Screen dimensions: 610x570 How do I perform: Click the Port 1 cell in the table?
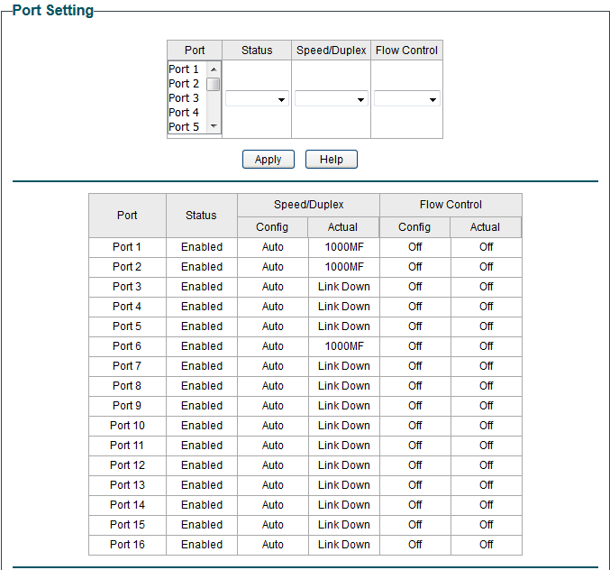127,247
